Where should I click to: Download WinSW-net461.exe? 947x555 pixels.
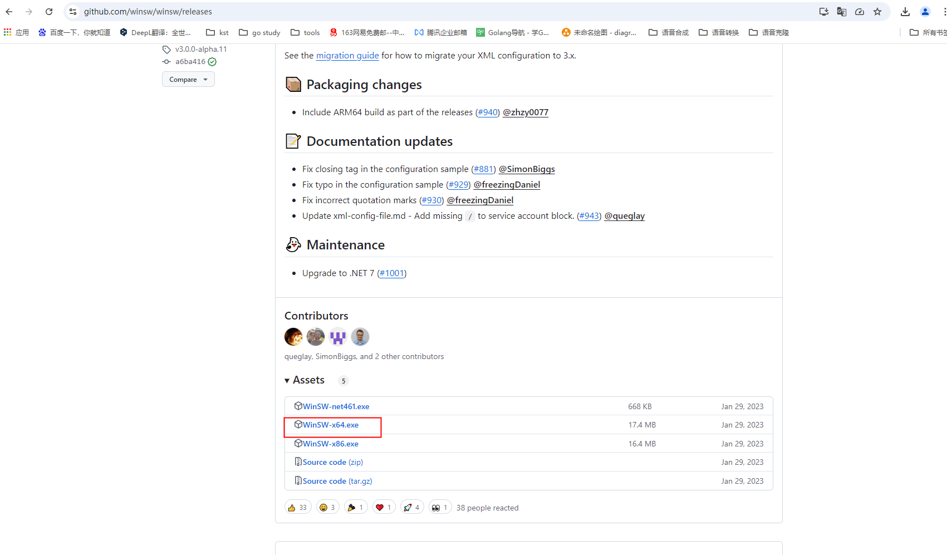tap(336, 406)
